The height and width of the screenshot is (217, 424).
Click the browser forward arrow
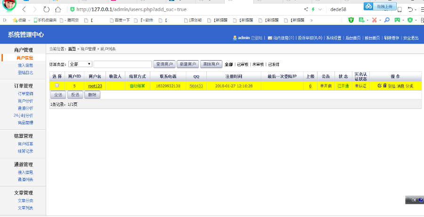click(34, 9)
